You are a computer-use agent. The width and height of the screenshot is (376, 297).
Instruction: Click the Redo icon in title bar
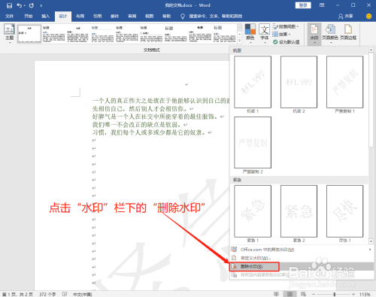[x=32, y=5]
